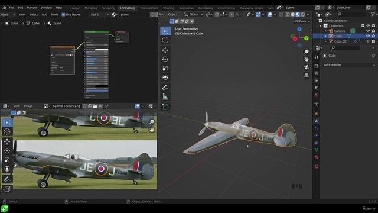
Task: Disable Camera in renders with camera icon
Action: [373, 31]
